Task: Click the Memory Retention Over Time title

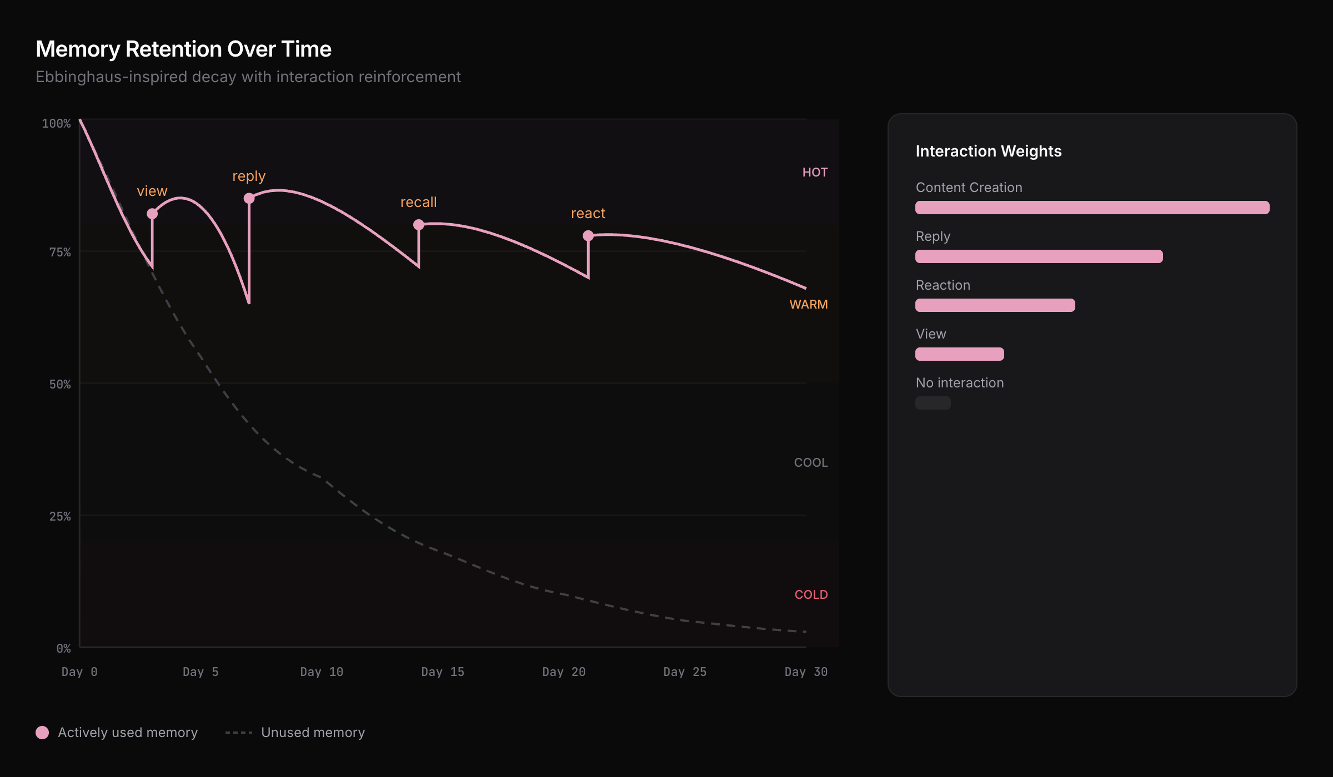Action: pos(183,49)
